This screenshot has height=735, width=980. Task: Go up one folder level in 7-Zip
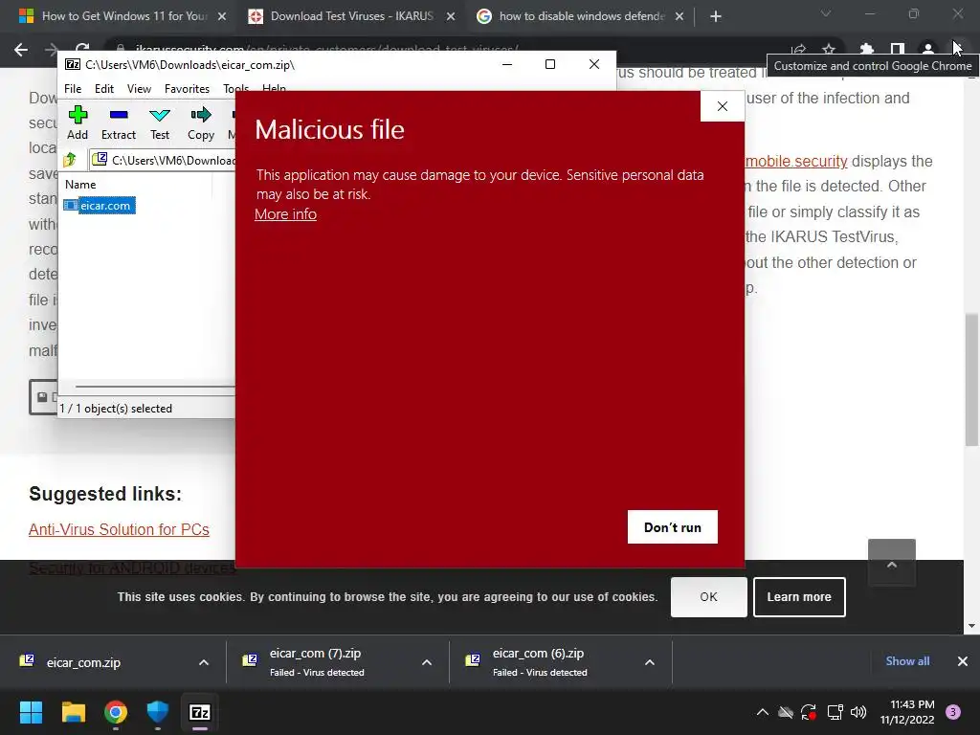[x=70, y=160]
